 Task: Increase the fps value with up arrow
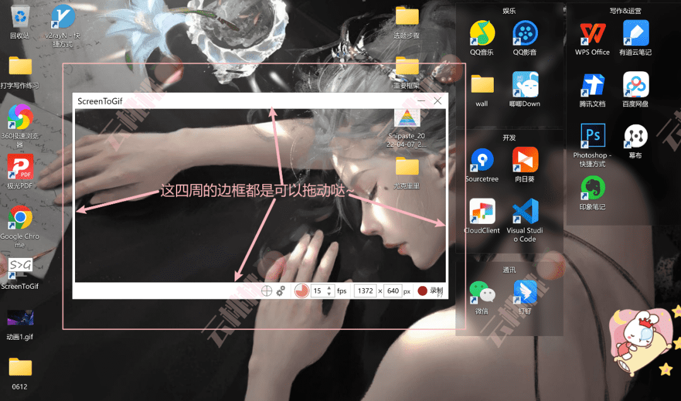[x=329, y=288]
